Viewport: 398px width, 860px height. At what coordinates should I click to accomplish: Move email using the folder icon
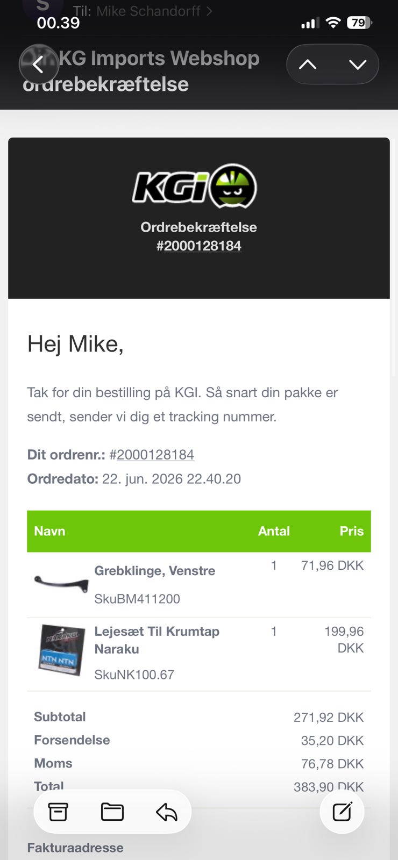click(112, 812)
